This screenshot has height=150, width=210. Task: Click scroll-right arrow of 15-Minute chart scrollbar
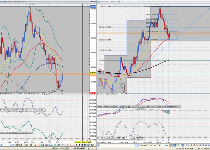tap(13, 145)
